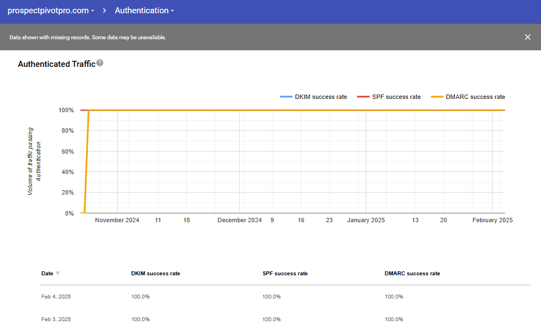Toggle SPF success rate in chart legend
Image resolution: width=541 pixels, height=330 pixels.
389,97
